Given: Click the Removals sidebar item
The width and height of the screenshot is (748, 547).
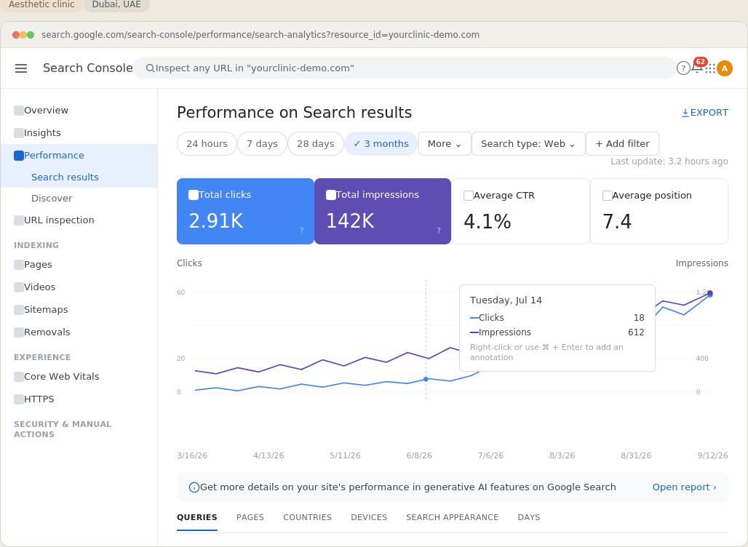Looking at the screenshot, I should (79, 332).
